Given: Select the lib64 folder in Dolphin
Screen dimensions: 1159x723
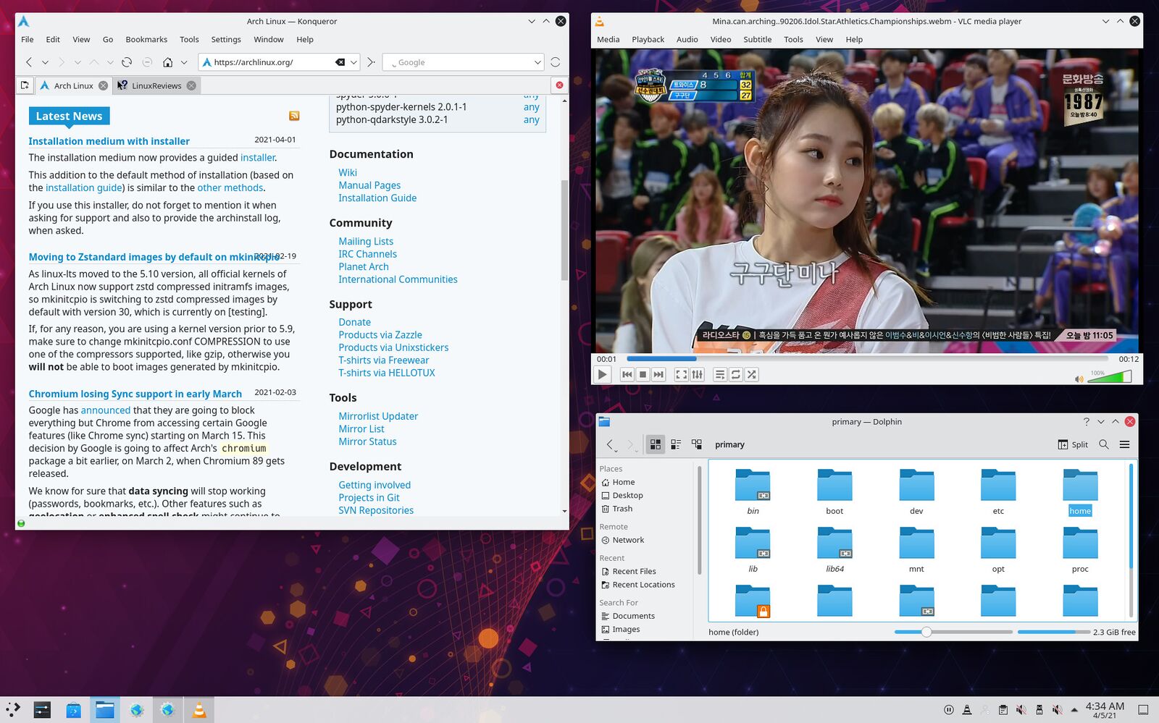Looking at the screenshot, I should click(834, 550).
